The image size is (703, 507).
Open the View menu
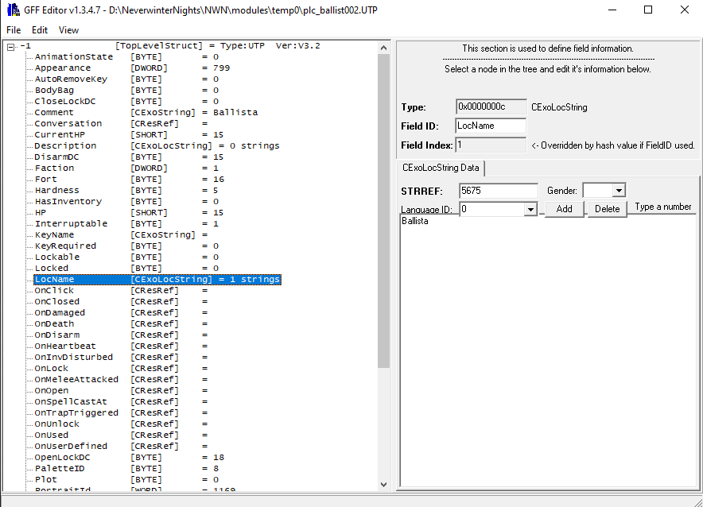click(68, 29)
